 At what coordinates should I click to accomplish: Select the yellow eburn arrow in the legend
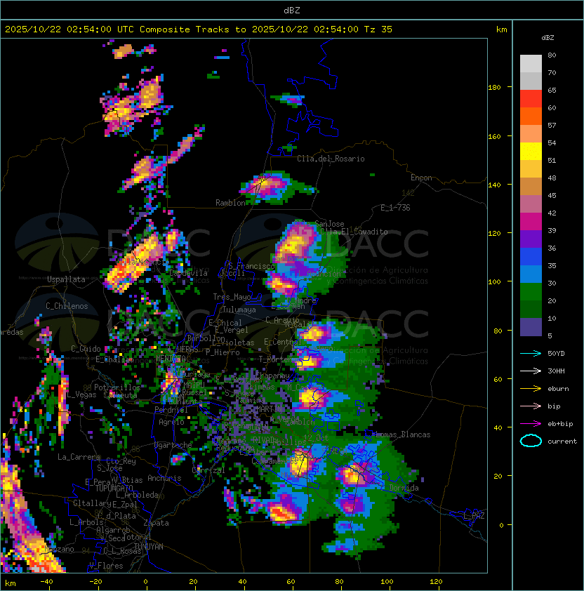click(531, 389)
